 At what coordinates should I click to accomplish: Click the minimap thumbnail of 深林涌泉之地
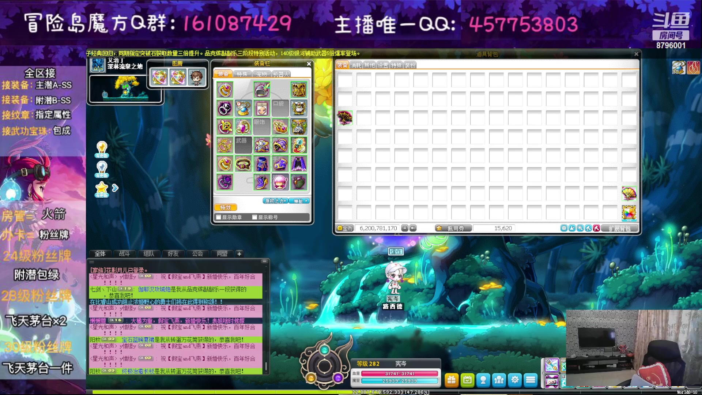[125, 89]
